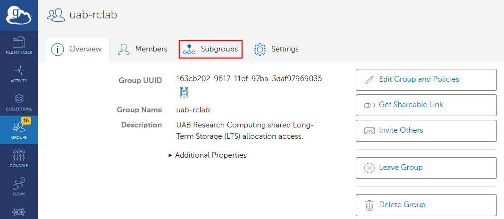Screen dimensions: 504x219
Task: Click the Invite Others button
Action: pyautogui.click(x=426, y=130)
